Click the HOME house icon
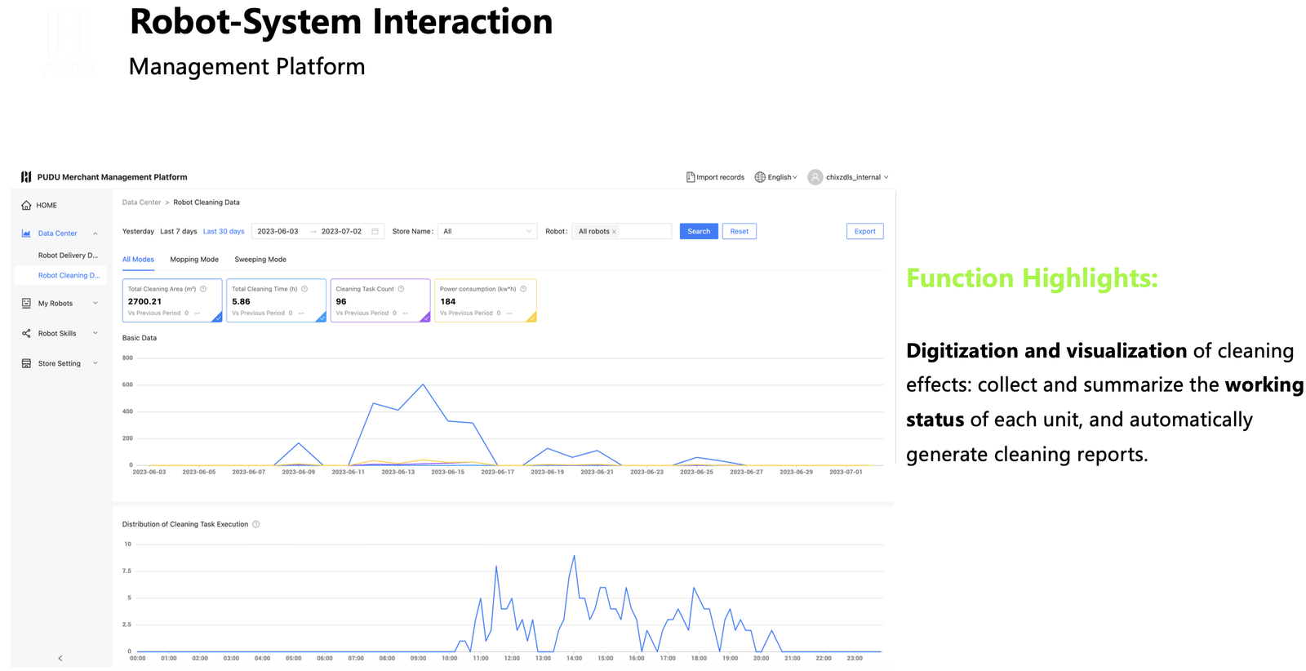This screenshot has height=671, width=1306. pos(26,206)
